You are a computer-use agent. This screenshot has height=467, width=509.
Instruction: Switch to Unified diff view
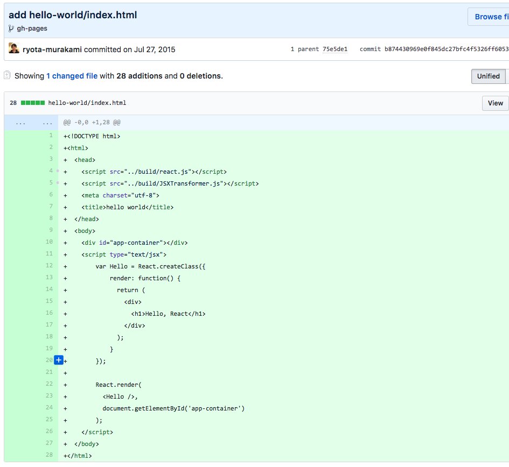(x=488, y=76)
